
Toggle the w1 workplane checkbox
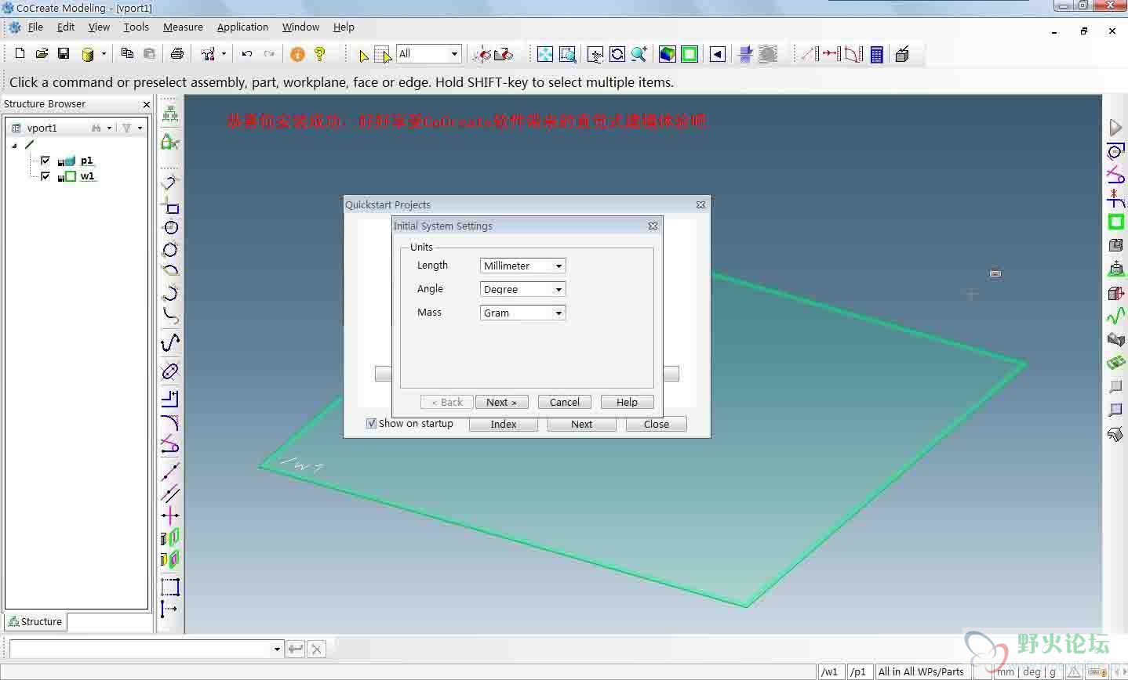[45, 176]
